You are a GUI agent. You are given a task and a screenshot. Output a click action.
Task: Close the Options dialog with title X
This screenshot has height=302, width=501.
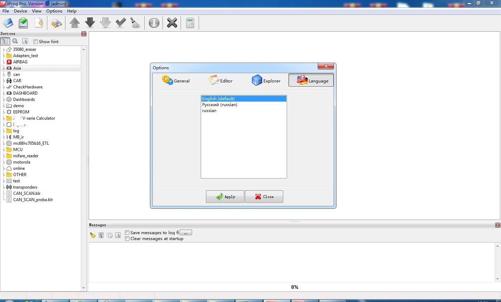(326, 66)
